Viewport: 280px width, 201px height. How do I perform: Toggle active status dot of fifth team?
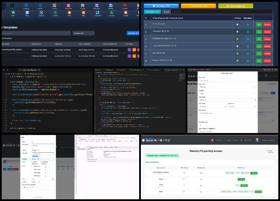[x=237, y=53]
